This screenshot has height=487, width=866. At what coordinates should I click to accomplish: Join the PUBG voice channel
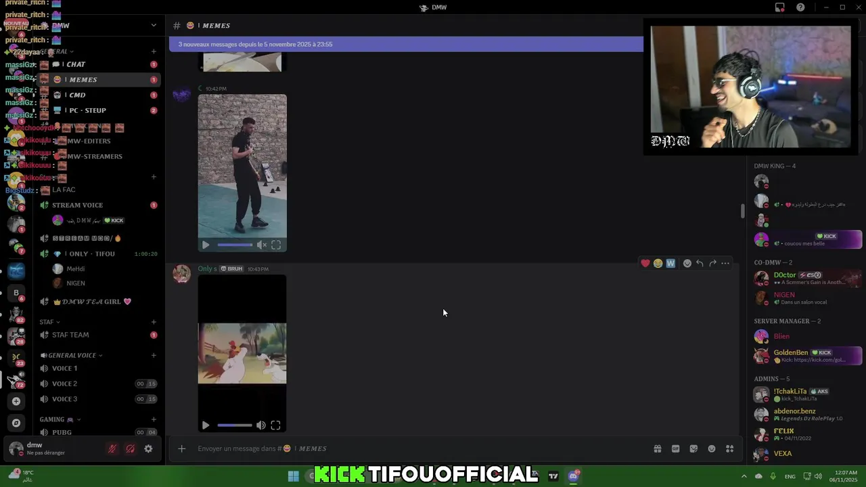[x=99, y=432]
